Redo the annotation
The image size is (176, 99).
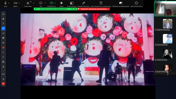3,57
